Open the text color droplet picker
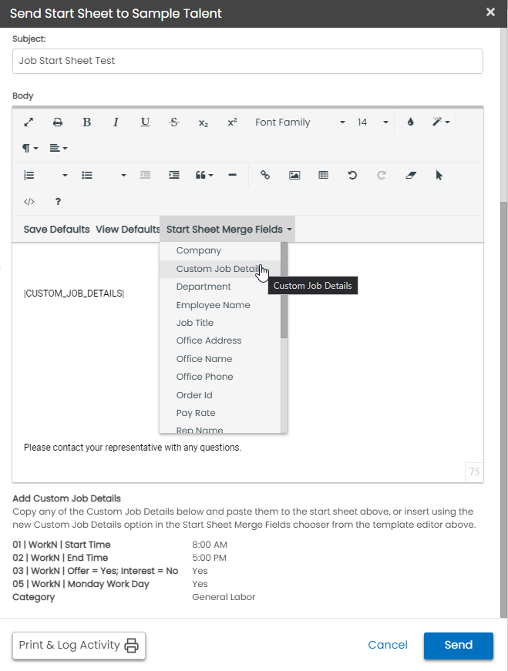This screenshot has width=508, height=671. 410,122
